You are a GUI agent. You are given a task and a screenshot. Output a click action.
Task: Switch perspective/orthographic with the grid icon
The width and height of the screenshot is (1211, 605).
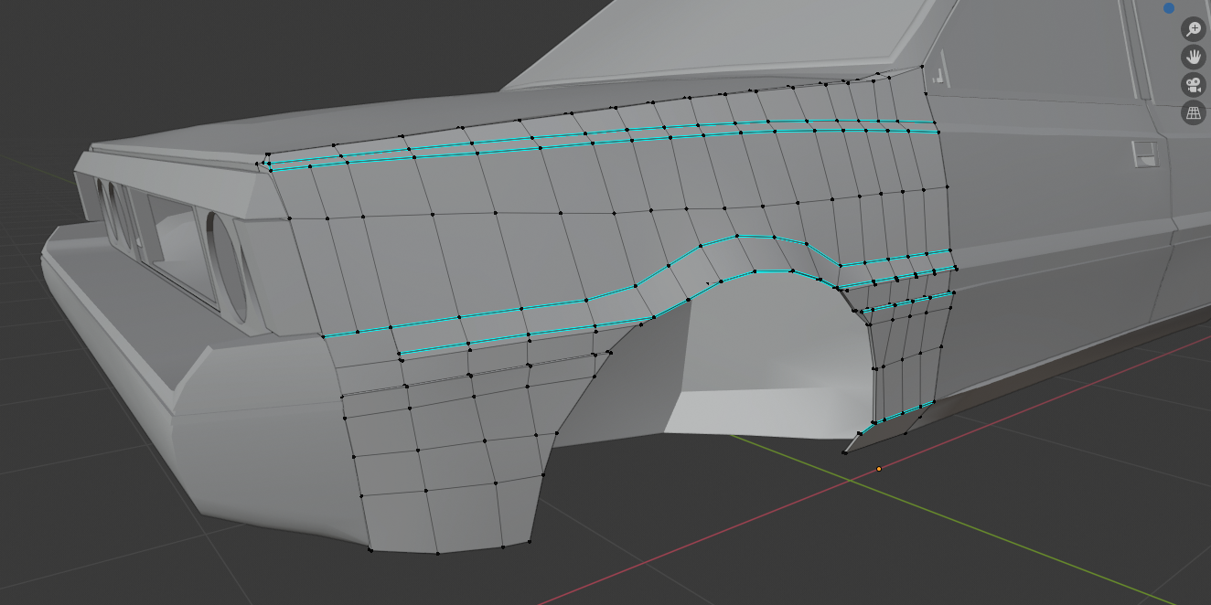(1193, 113)
